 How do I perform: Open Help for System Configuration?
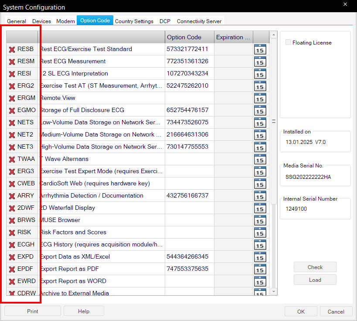click(84, 311)
